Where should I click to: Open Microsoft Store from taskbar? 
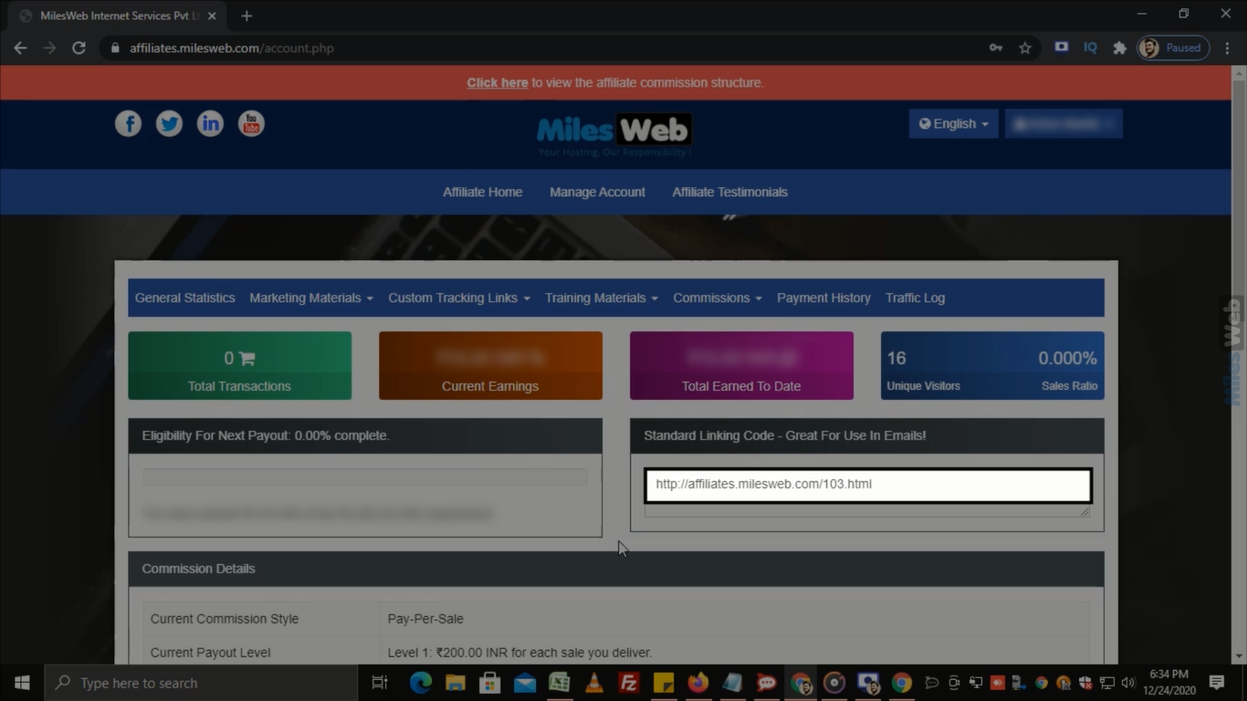click(x=489, y=683)
